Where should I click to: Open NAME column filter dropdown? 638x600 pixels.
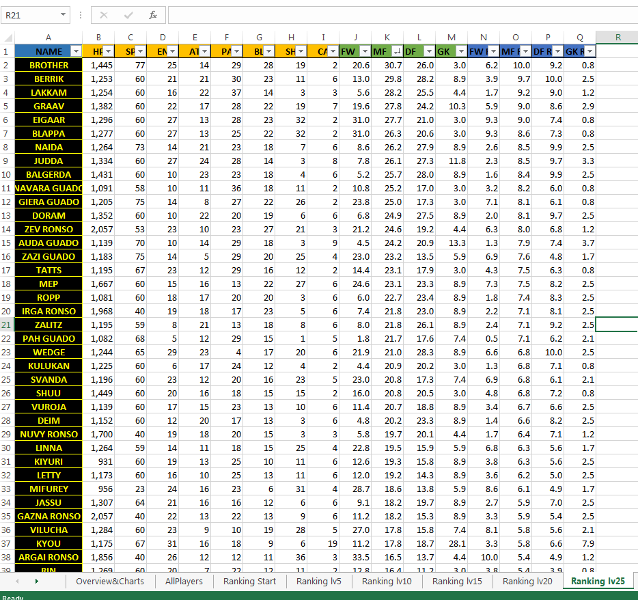[x=76, y=52]
